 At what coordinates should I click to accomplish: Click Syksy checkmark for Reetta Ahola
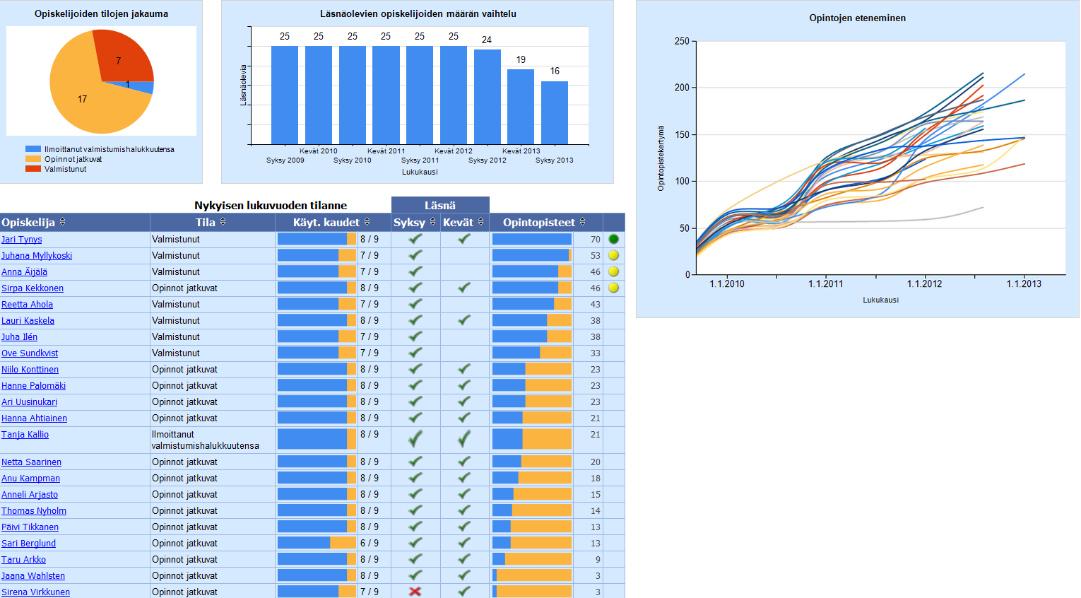point(415,304)
